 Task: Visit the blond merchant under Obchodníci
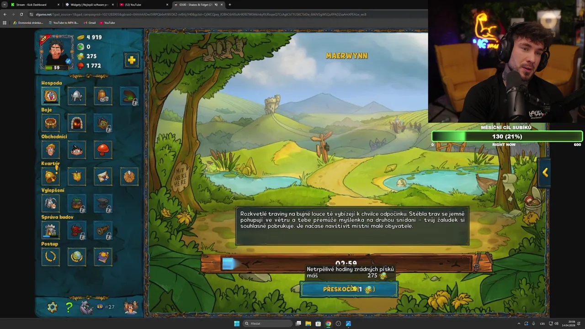51,150
